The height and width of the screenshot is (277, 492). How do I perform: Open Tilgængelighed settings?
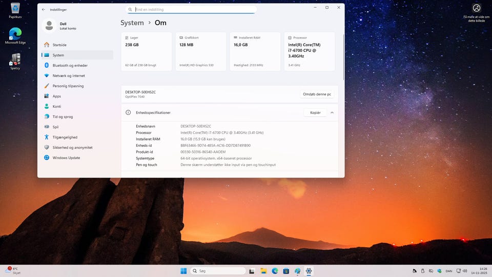click(x=65, y=137)
